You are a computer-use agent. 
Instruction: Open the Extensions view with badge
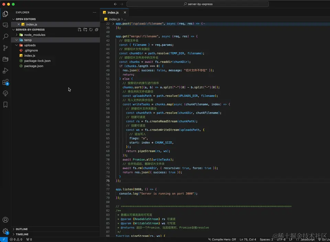click(5, 82)
